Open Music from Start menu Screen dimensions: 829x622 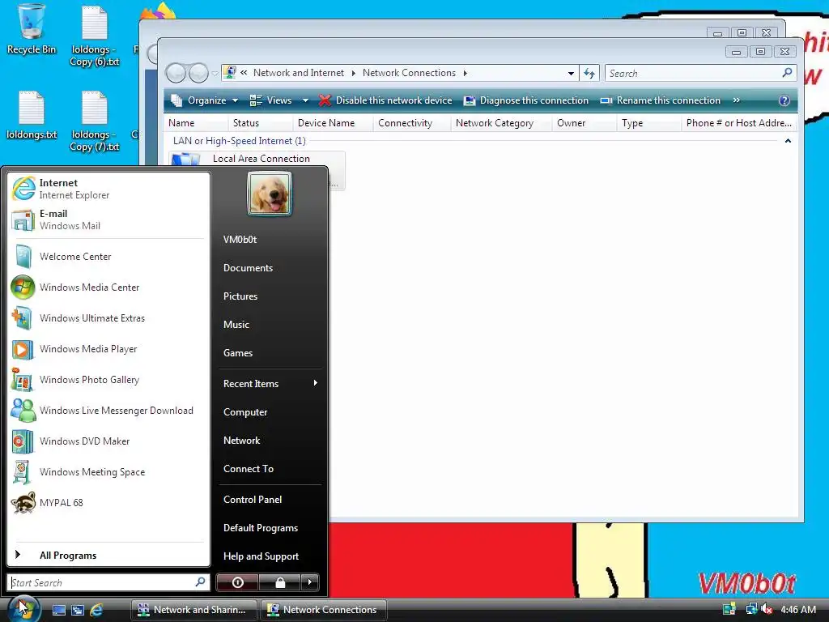pos(270,324)
